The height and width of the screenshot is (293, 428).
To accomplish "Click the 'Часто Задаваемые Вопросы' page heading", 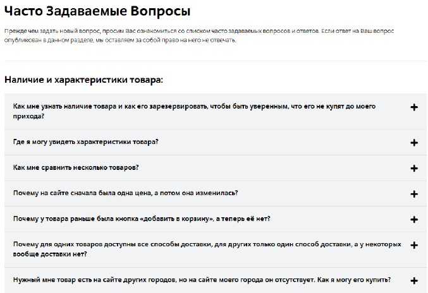I will coord(97,11).
